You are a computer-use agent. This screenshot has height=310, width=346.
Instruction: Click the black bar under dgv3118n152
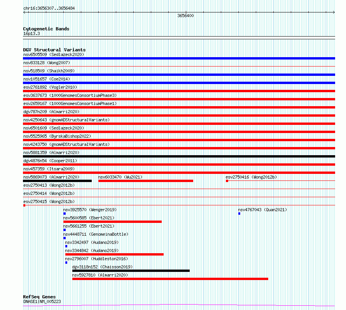pos(131,271)
